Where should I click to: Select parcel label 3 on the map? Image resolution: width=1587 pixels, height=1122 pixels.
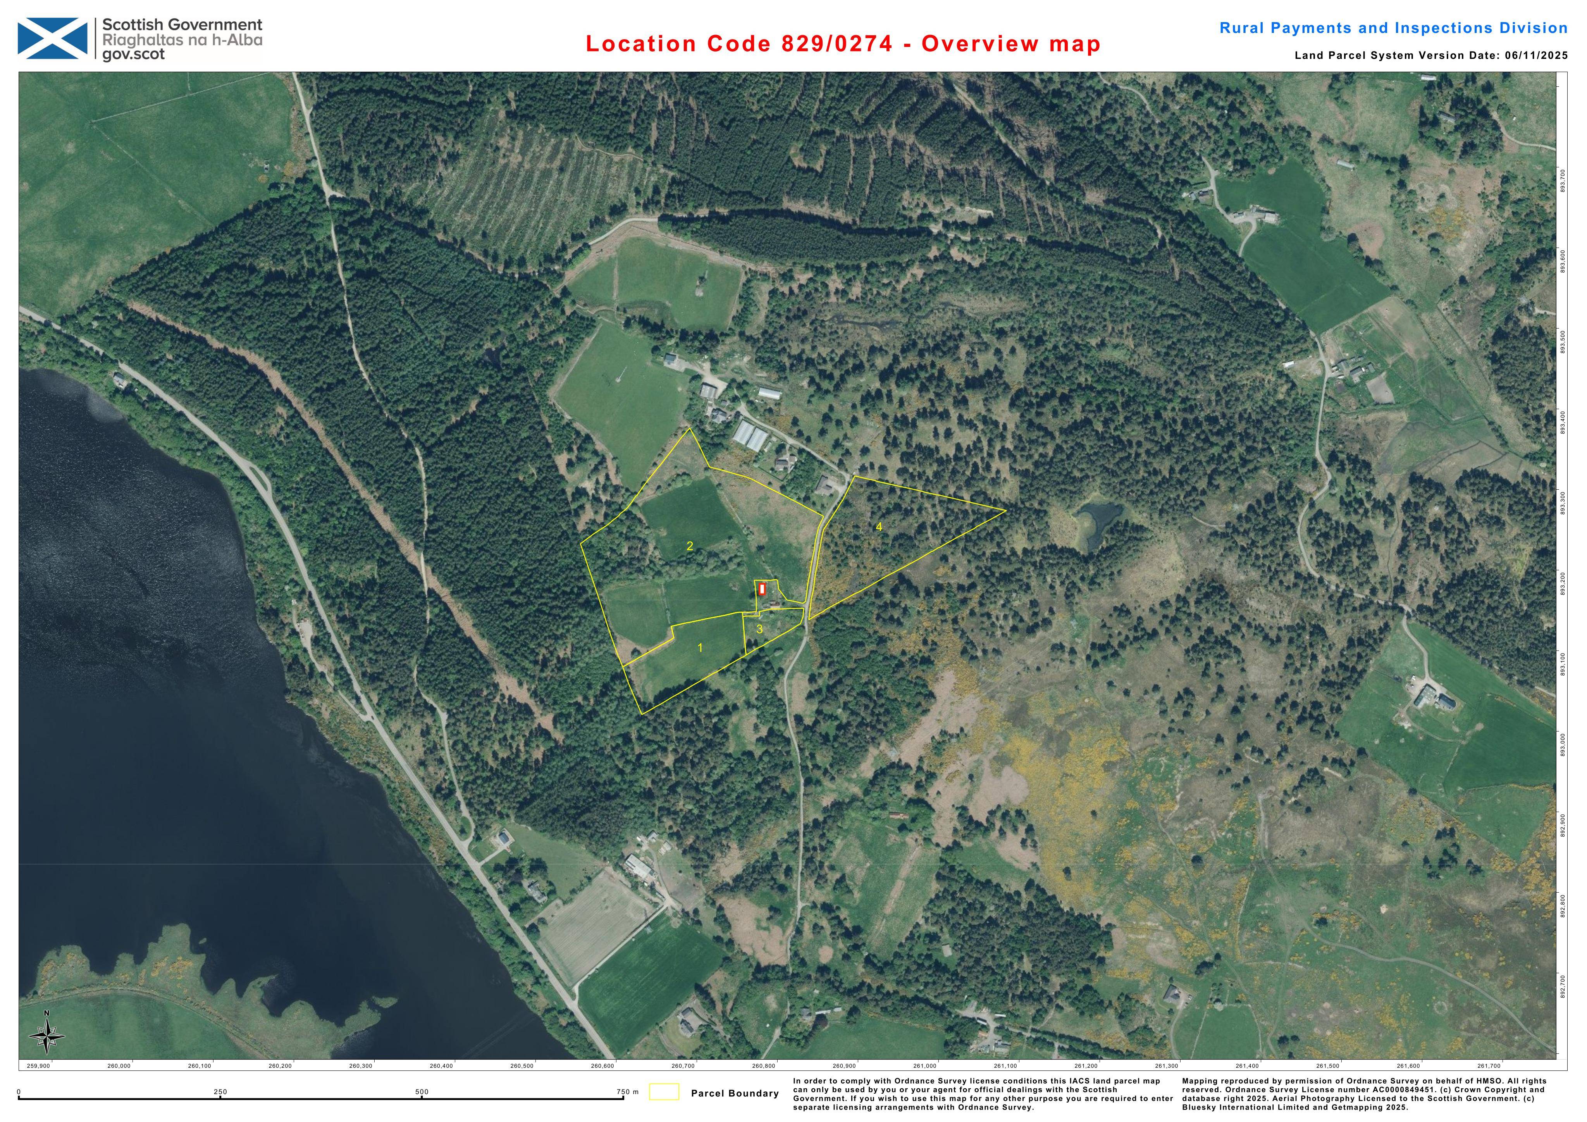point(760,629)
